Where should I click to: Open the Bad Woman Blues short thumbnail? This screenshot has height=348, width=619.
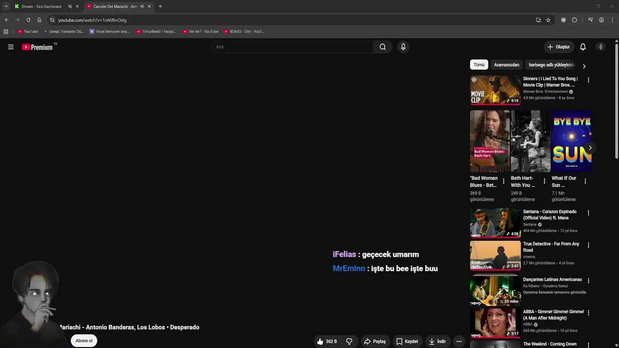coord(490,141)
